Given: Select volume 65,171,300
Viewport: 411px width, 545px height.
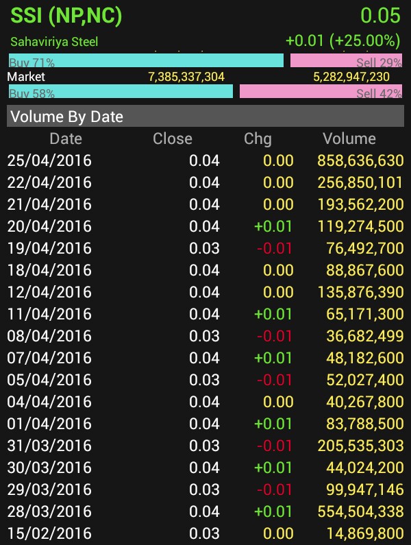Looking at the screenshot, I should click(365, 314).
